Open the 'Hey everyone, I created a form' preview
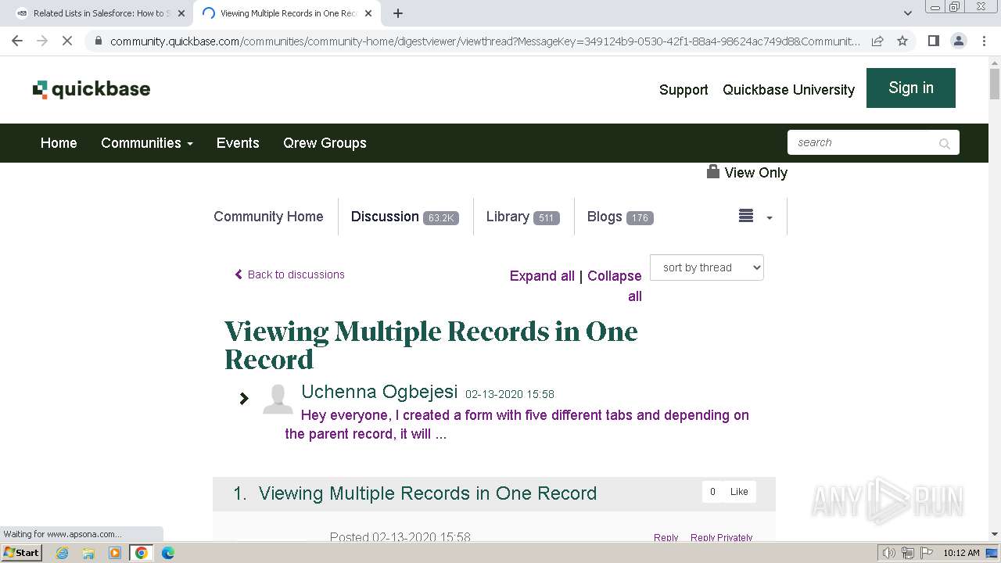 click(x=517, y=425)
